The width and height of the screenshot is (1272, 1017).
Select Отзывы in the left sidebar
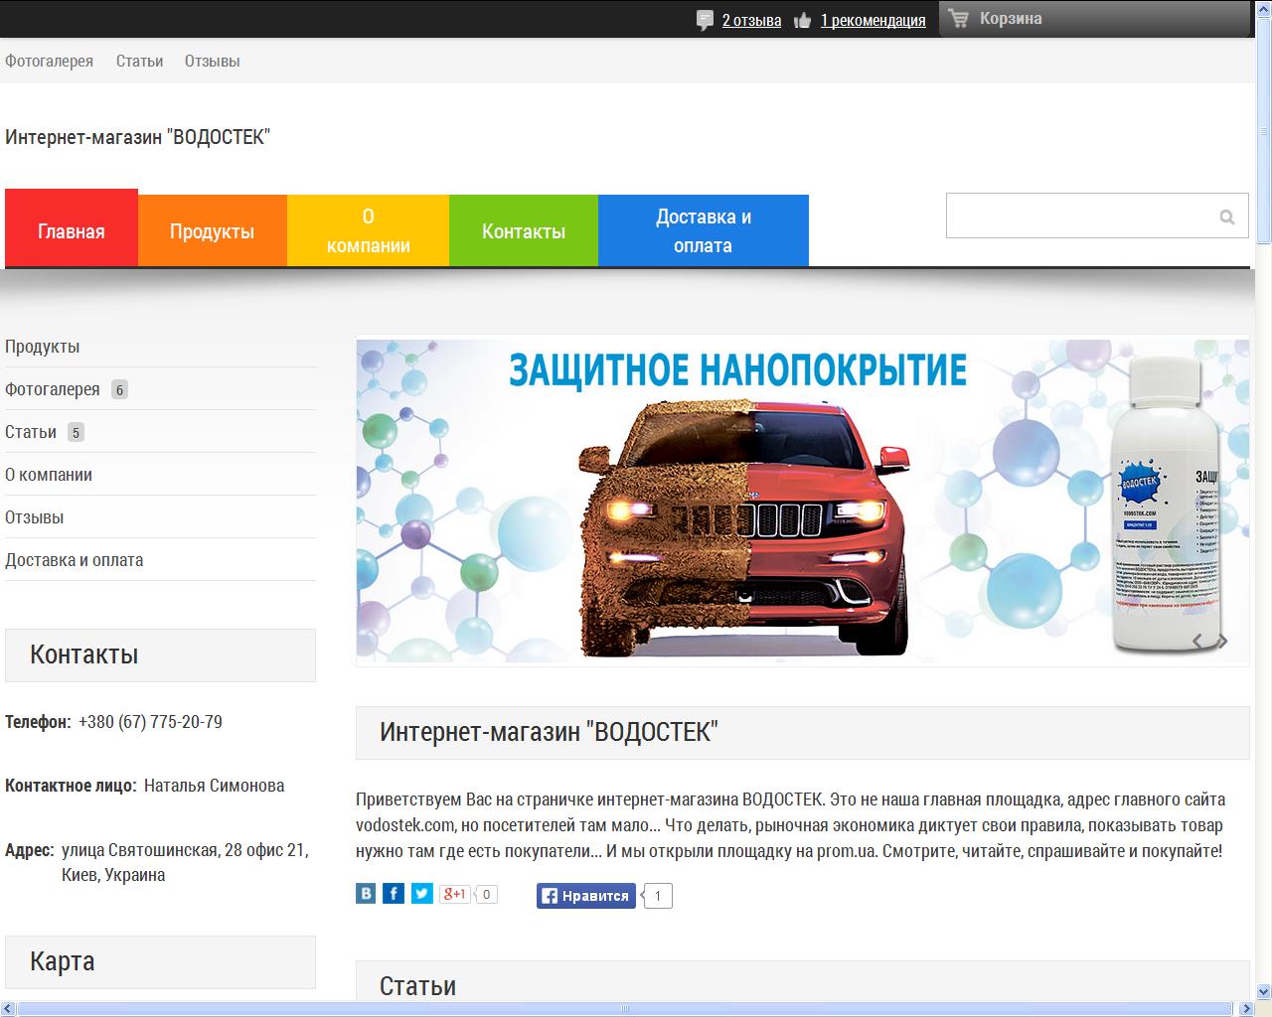click(x=34, y=517)
